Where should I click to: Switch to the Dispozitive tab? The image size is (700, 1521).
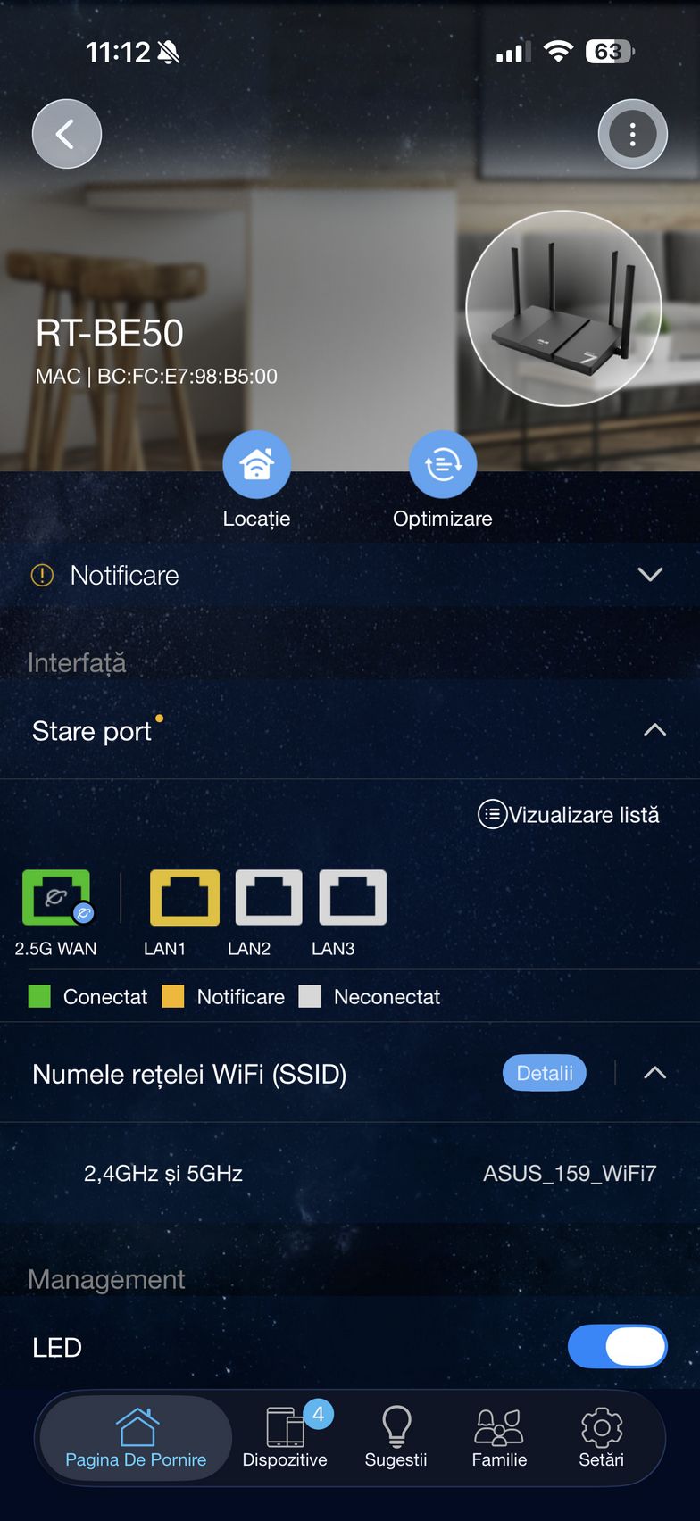(x=285, y=1437)
